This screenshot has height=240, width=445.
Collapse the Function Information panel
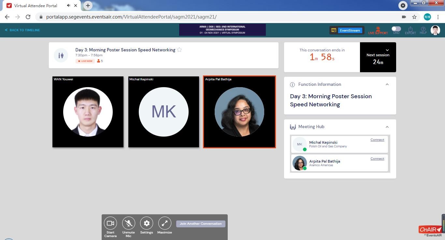(x=387, y=85)
